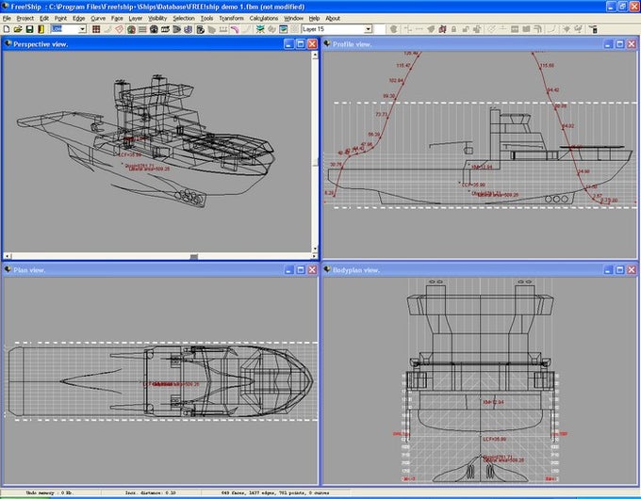The width and height of the screenshot is (641, 499).
Task: Click the double padlock unlock all icon
Action: click(x=477, y=29)
